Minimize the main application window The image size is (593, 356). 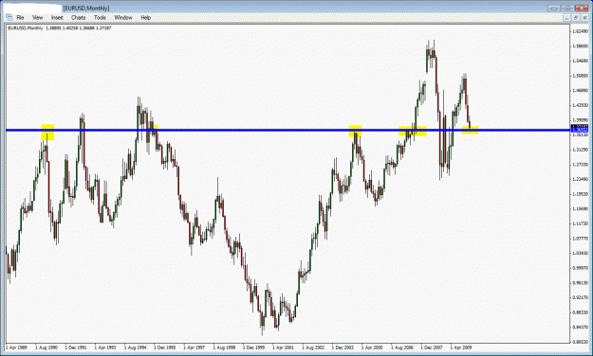[554, 8]
